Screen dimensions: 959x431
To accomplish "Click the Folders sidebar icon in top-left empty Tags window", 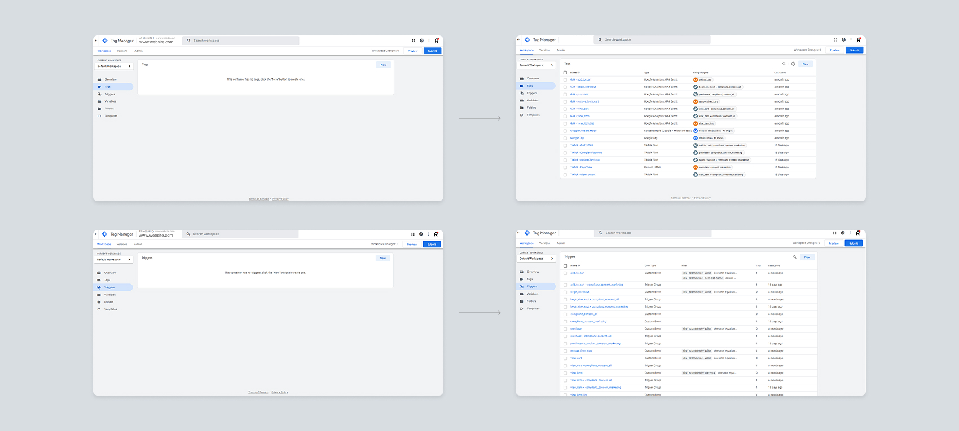I will click(x=99, y=109).
